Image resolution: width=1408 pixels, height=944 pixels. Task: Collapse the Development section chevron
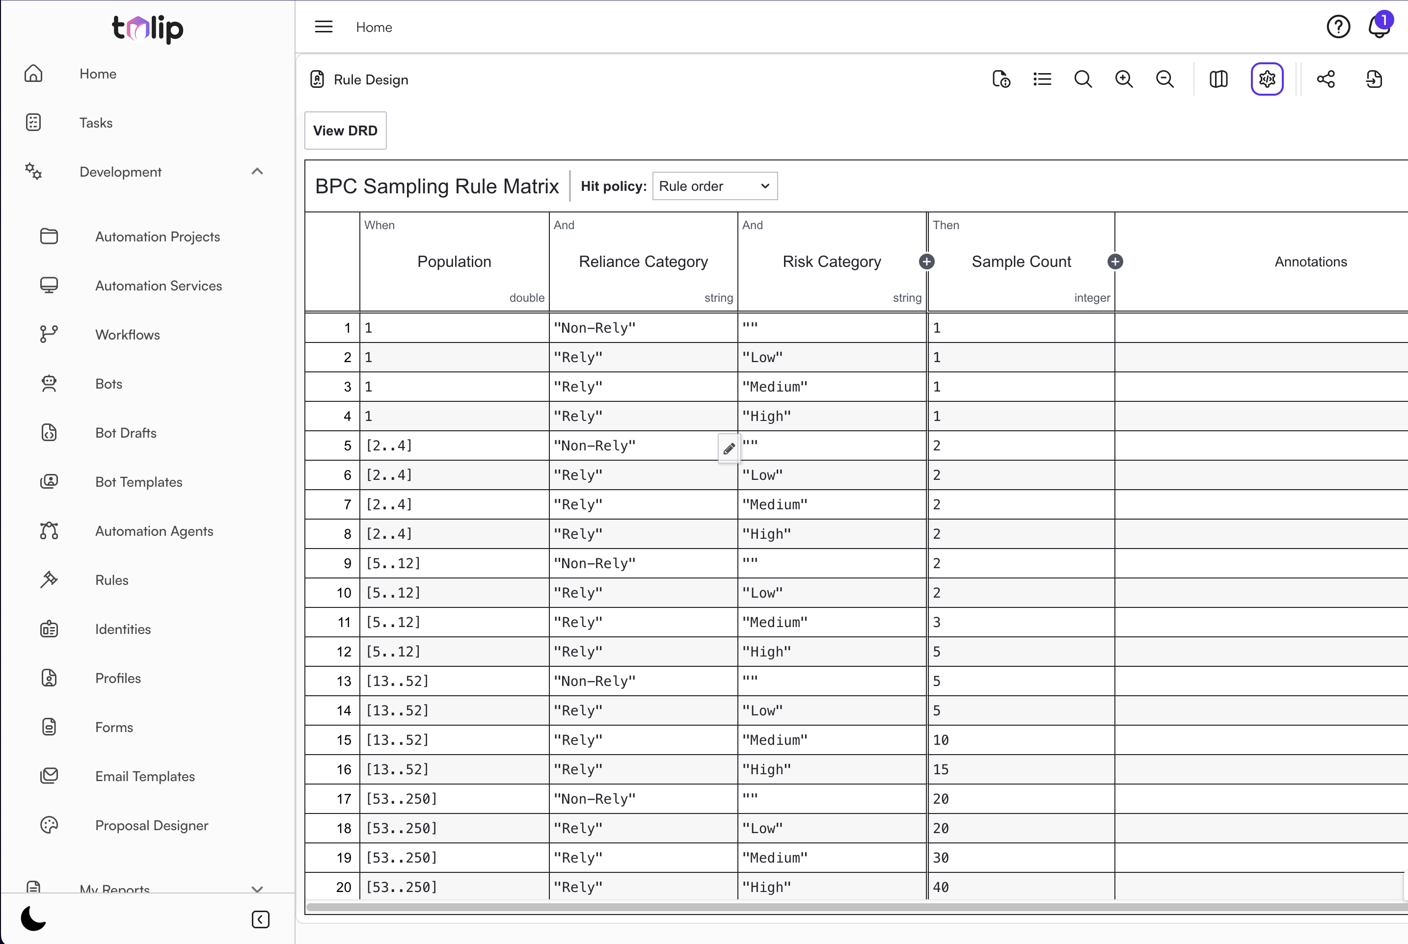pos(257,172)
